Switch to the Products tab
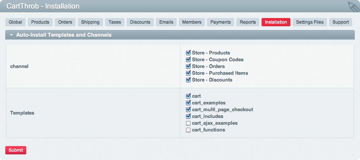The height and width of the screenshot is (160, 360). 40,22
